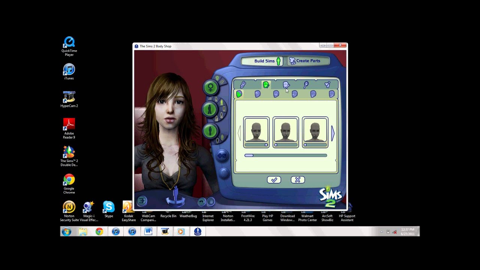Screen dimensions: 480x270
Task: Open the Body Shop options menu button
Action: 142,201
